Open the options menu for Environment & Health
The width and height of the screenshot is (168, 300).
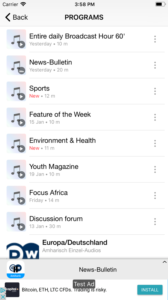155,143
